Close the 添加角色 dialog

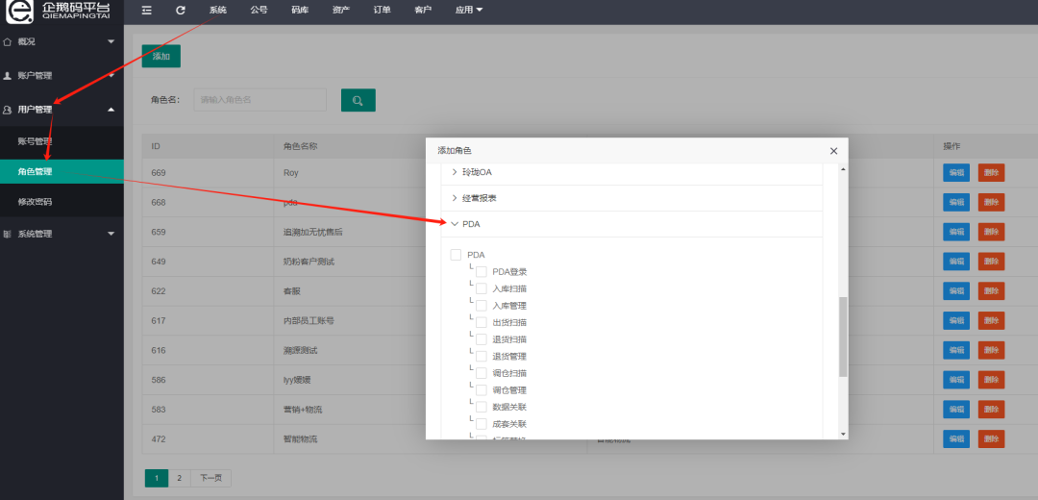834,151
